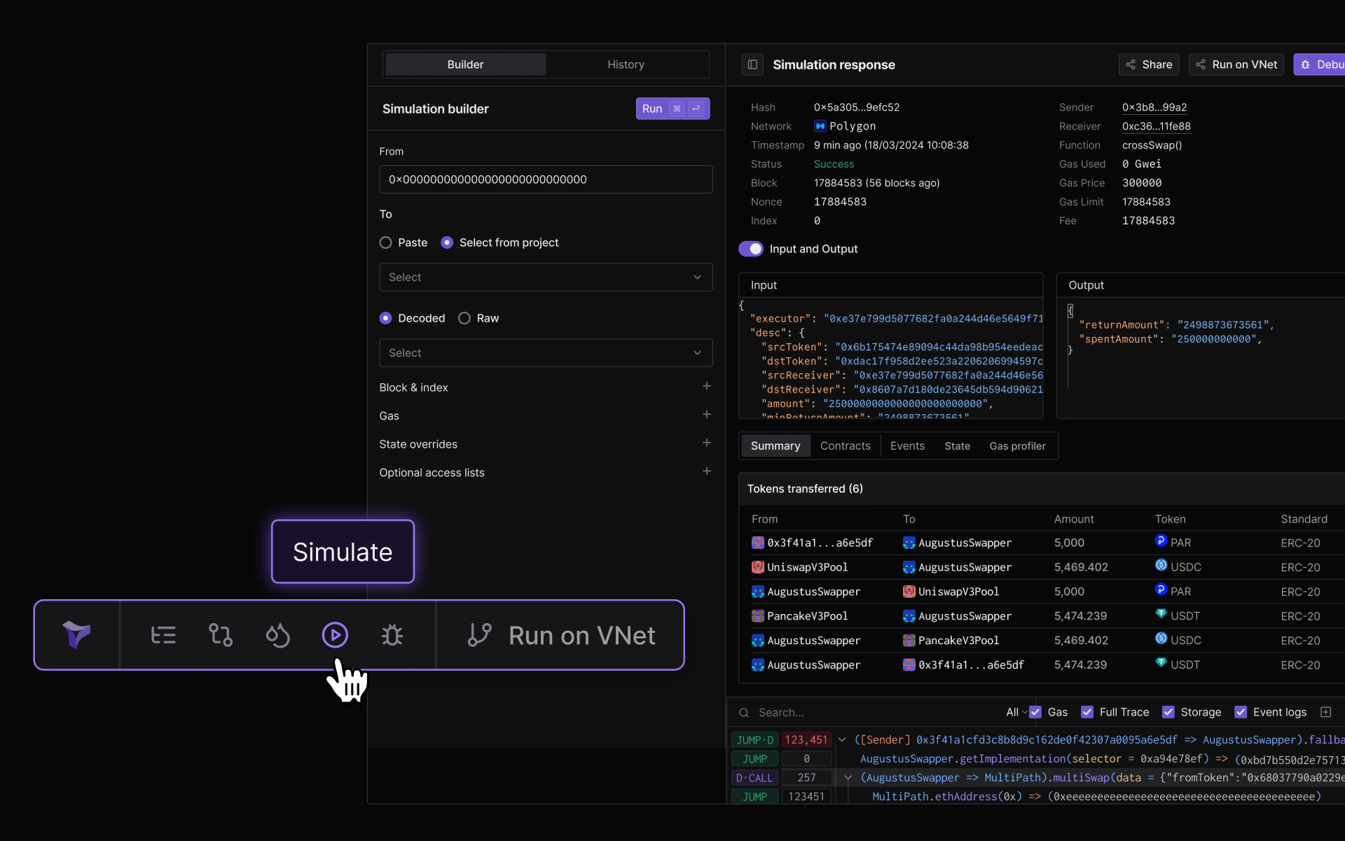Collapse sidebar panel icon beside Simulation response
This screenshot has width=1345, height=841.
(752, 64)
